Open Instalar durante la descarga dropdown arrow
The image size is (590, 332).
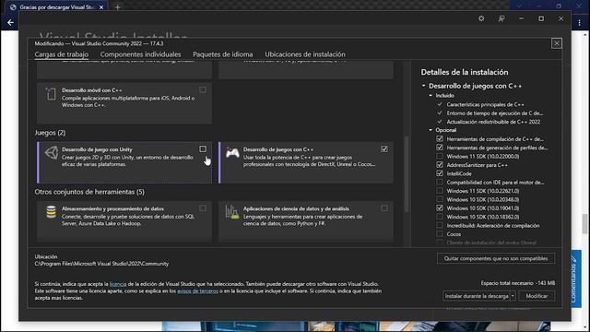[x=513, y=296]
